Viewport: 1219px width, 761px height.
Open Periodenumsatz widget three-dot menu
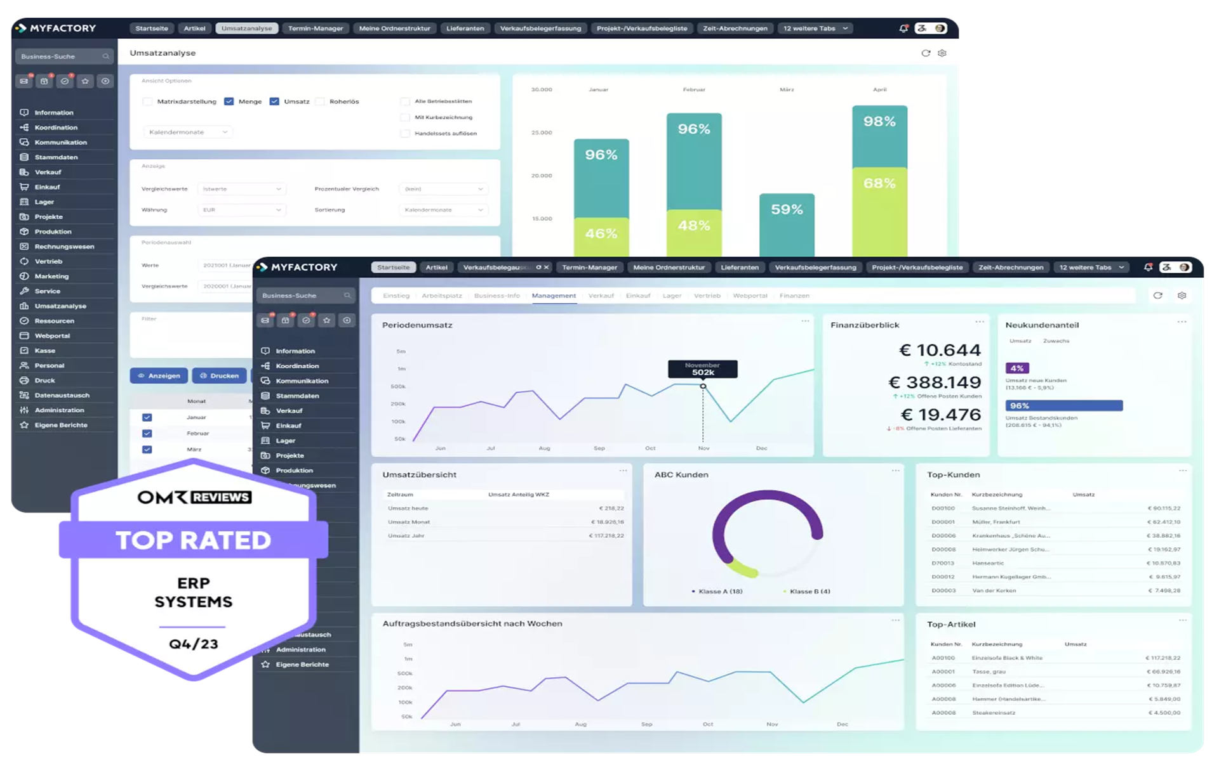click(805, 321)
